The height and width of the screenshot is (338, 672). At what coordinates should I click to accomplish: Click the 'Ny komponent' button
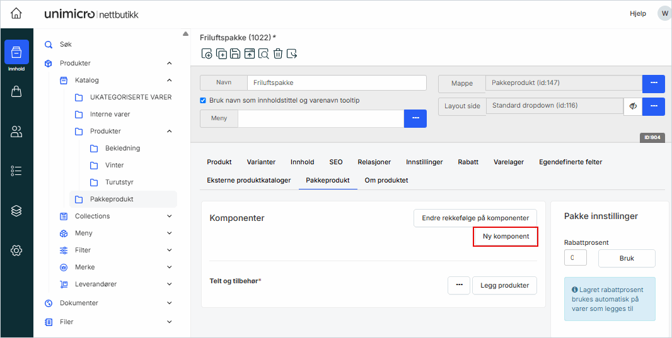[506, 237]
